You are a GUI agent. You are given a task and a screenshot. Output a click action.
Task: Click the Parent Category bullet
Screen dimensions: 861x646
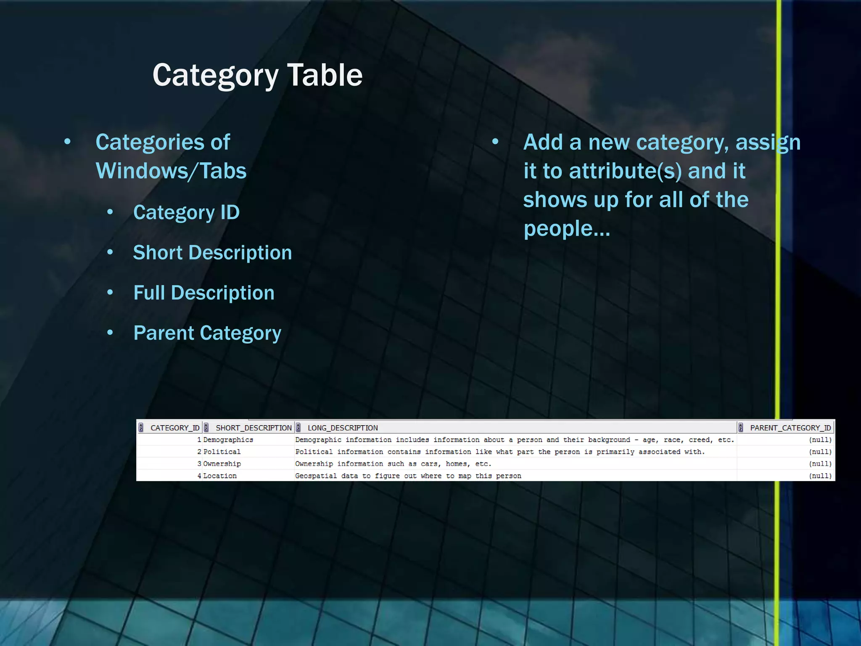click(207, 334)
